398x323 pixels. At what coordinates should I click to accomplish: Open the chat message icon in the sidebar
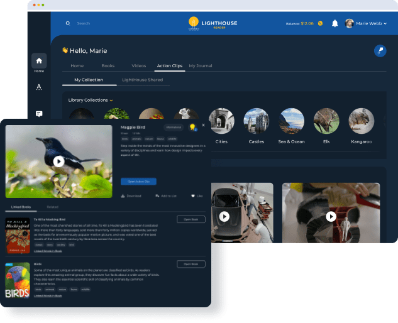(39, 114)
